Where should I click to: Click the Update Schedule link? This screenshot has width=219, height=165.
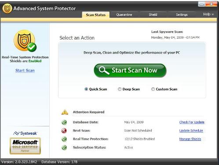191,130
